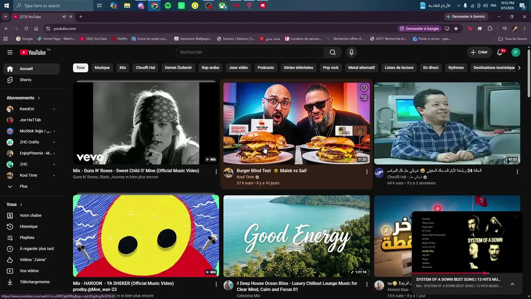Mute the YouTube tab audio
The height and width of the screenshot is (299, 531).
[x=64, y=17]
